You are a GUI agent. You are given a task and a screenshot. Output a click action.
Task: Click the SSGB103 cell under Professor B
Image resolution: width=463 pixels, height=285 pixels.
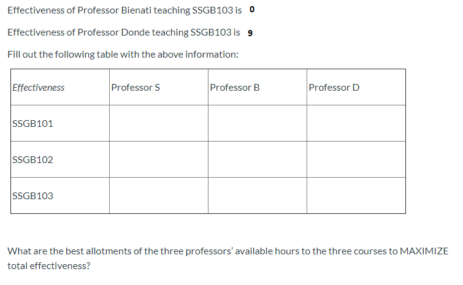pyautogui.click(x=257, y=196)
